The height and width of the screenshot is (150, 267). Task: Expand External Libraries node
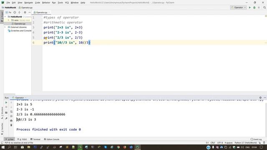(5, 27)
